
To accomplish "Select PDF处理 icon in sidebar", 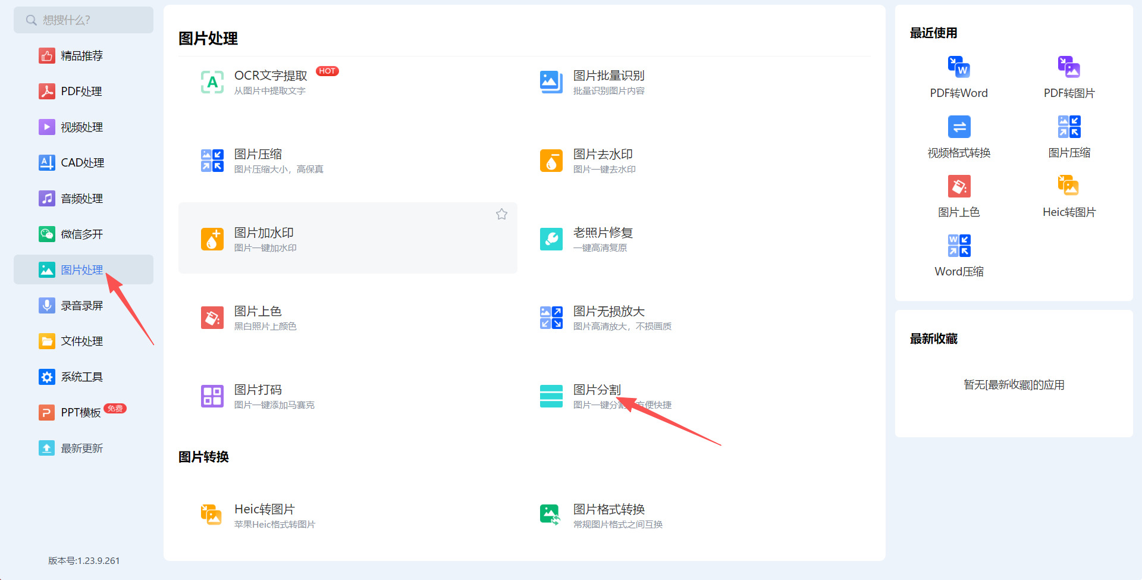I will [47, 92].
